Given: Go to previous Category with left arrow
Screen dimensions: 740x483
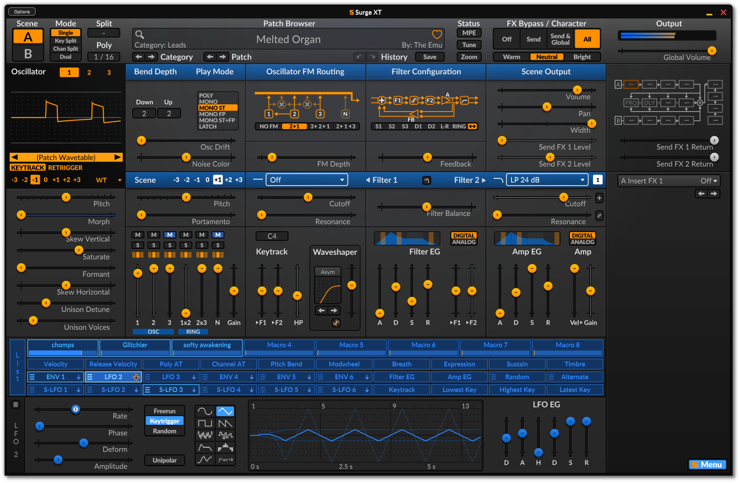Looking at the screenshot, I should (139, 57).
